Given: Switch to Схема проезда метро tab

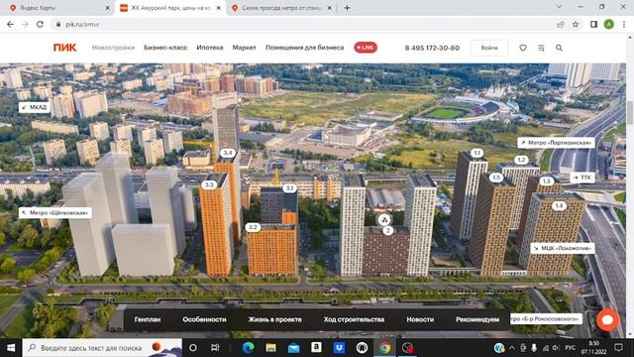Looking at the screenshot, I should 281,8.
